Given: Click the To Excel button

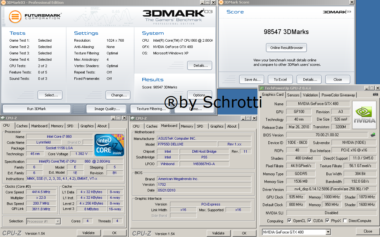Looking at the screenshot, I should click(280, 80).
